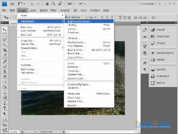Image resolution: width=178 pixels, height=134 pixels.
Task: Select the Pen tool
Action: (x=5, y=103)
